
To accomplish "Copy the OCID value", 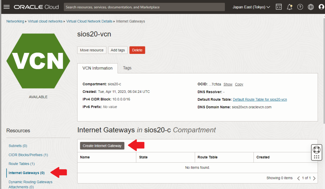I will click(239, 84).
